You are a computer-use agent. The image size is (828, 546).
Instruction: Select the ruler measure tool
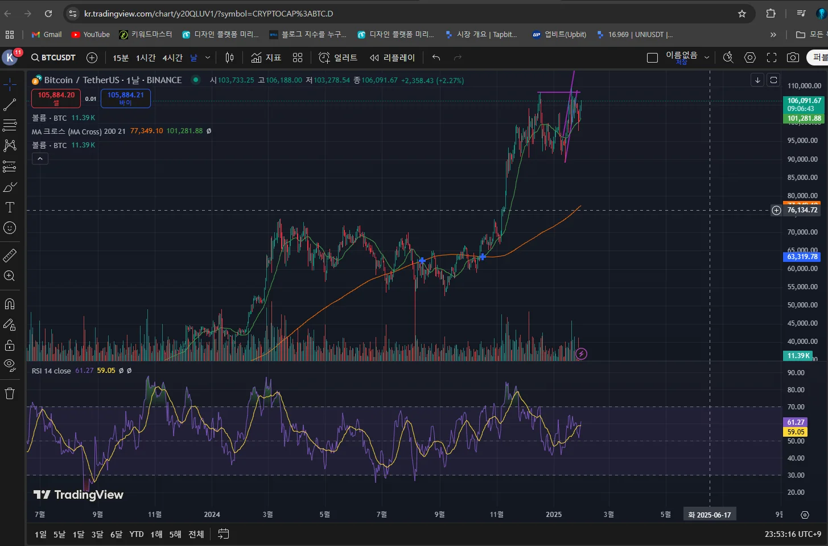10,256
